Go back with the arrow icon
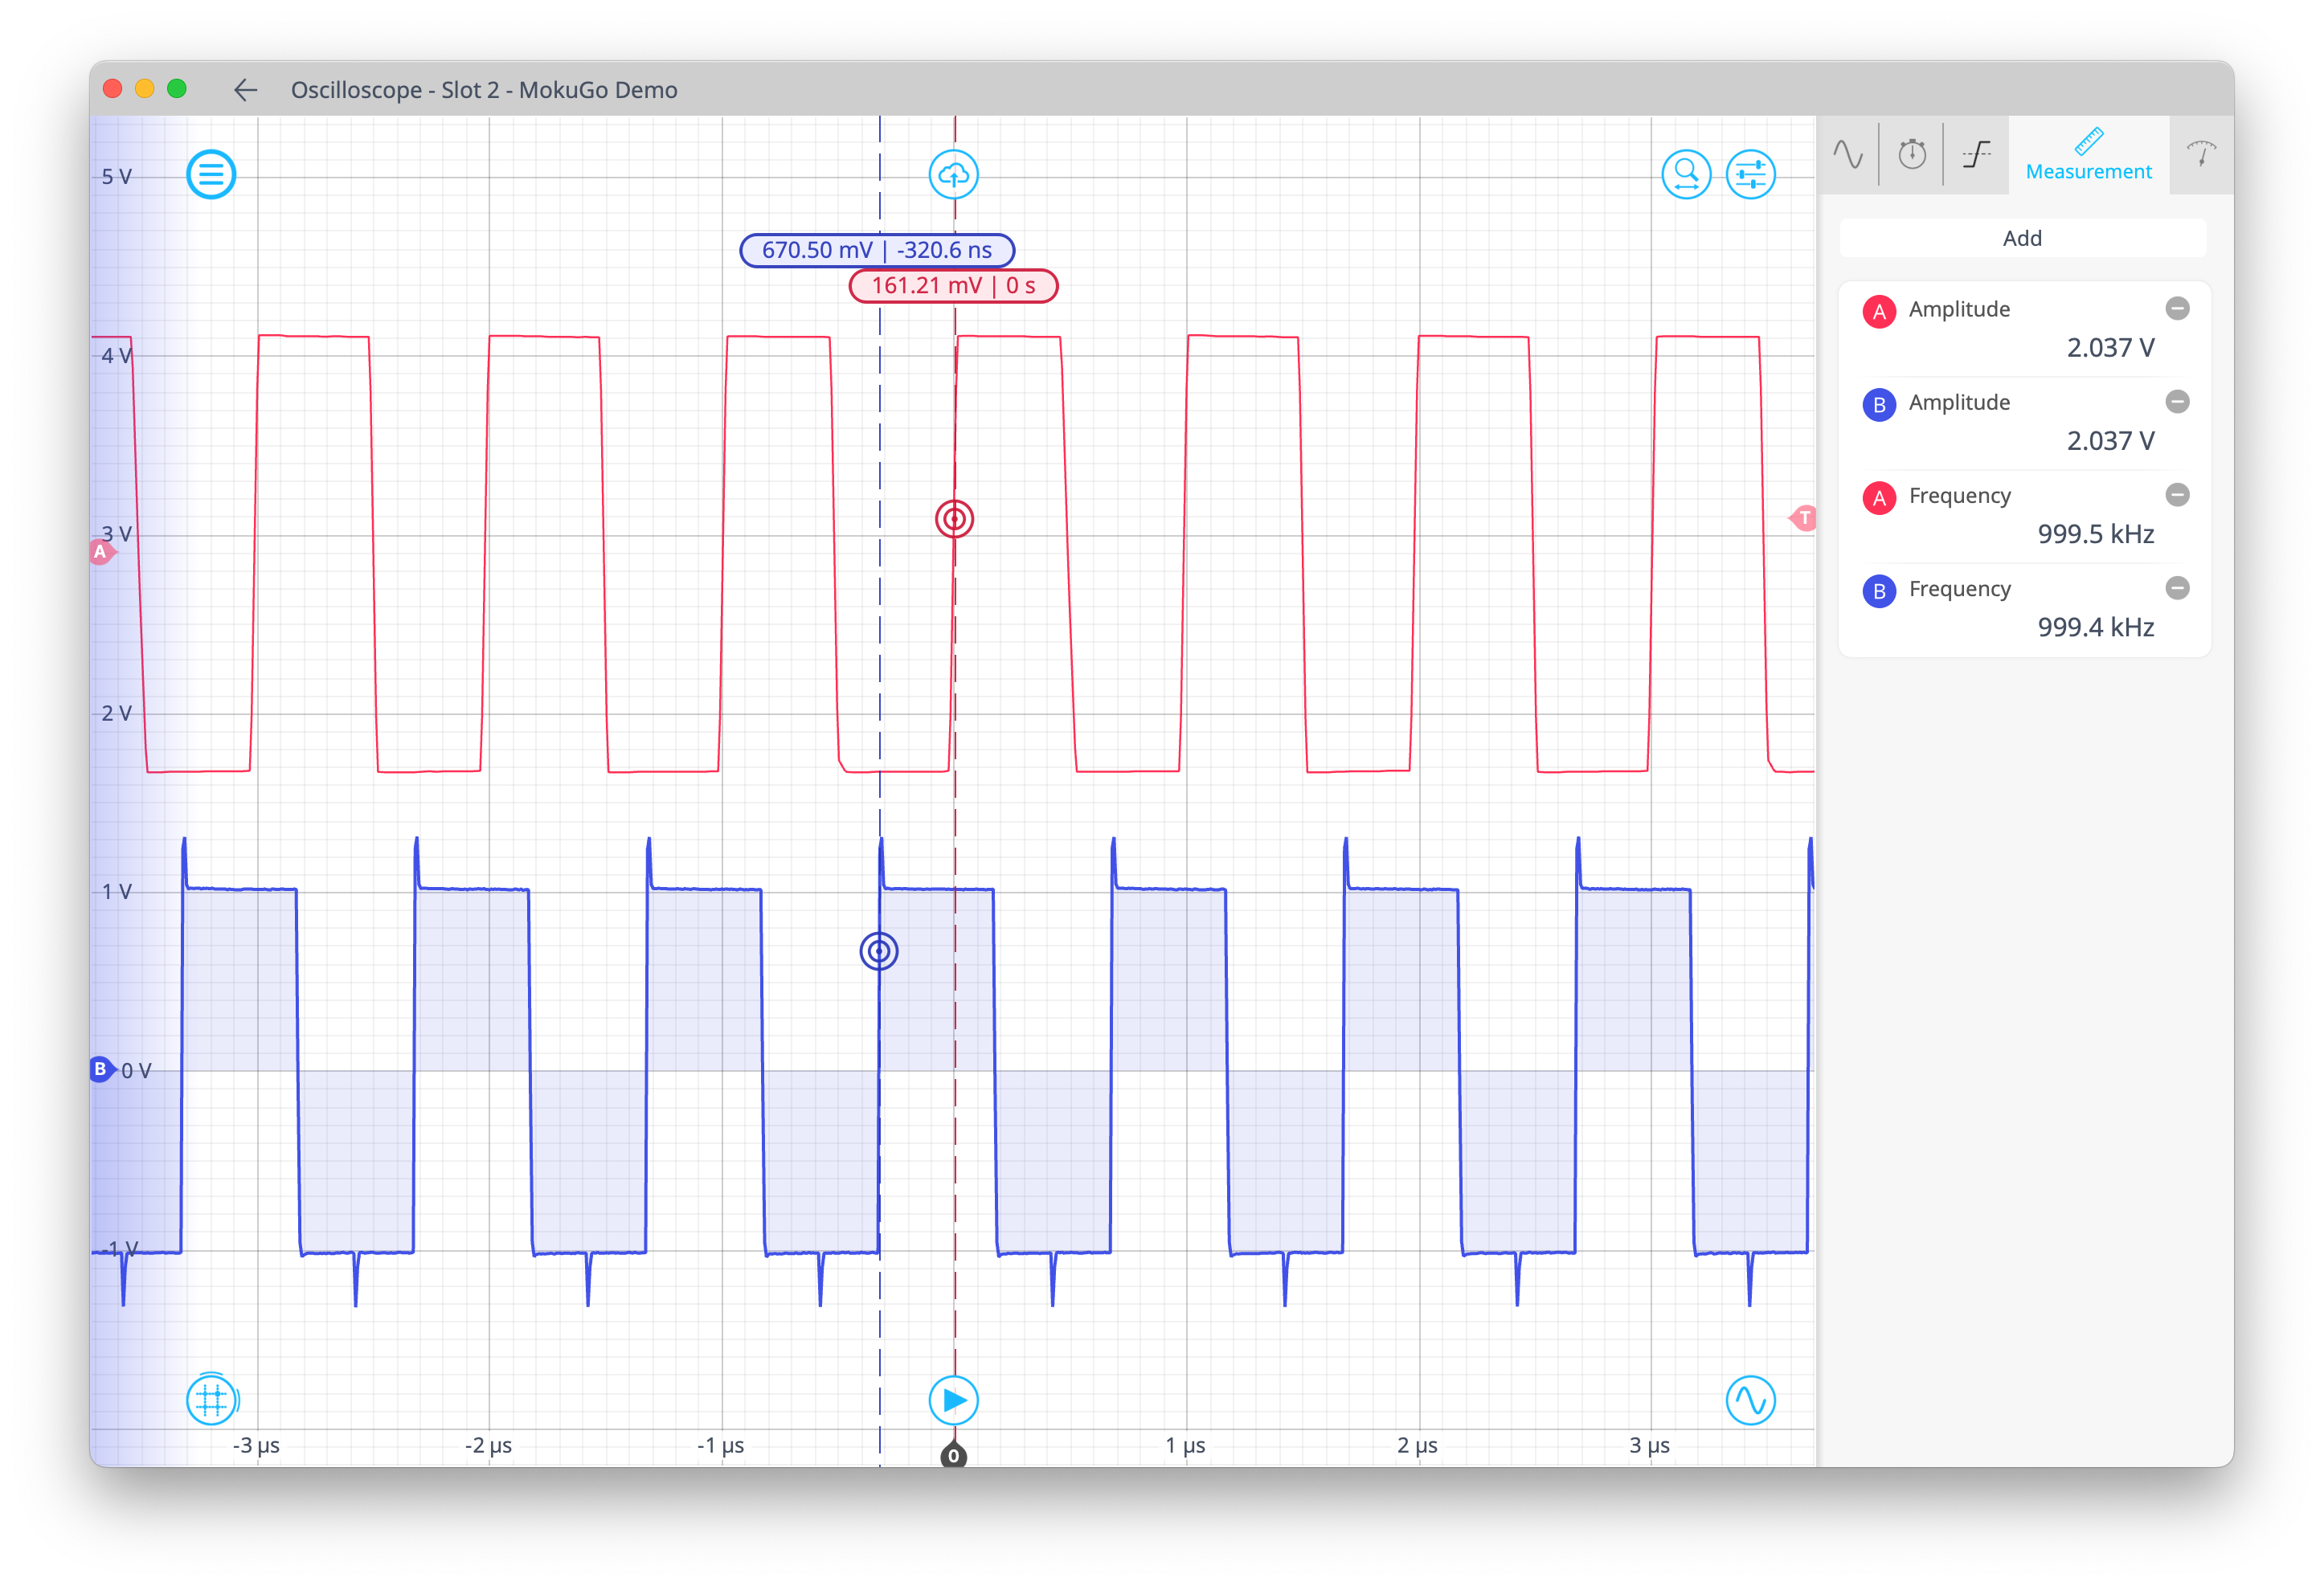 point(246,90)
